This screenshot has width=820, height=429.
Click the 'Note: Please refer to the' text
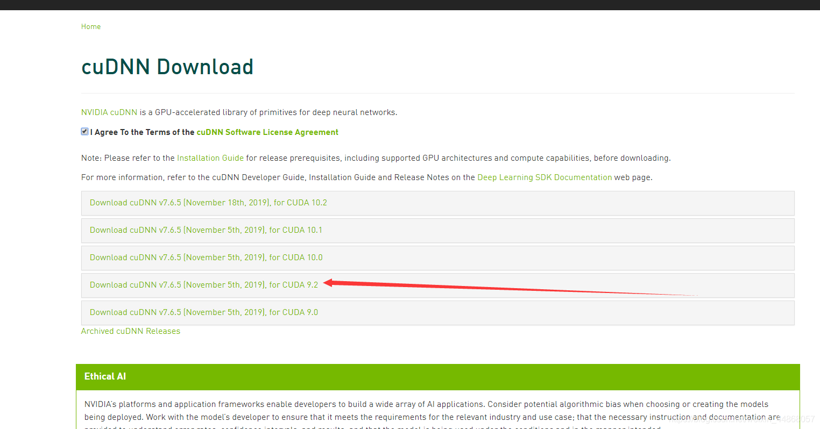click(128, 158)
